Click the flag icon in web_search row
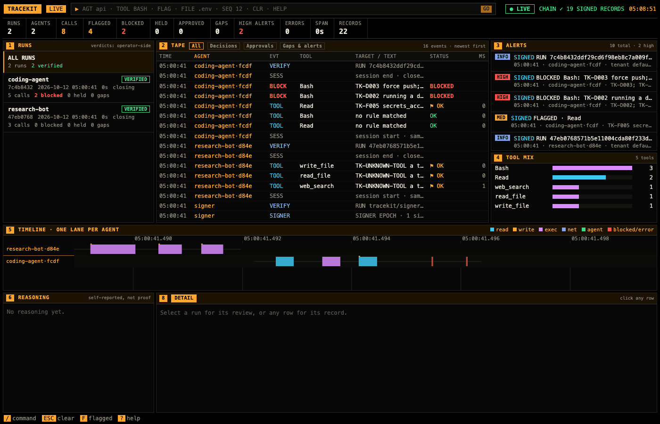This screenshot has width=660, height=424. tap(432, 186)
